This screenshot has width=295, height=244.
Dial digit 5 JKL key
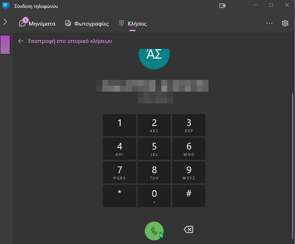(x=154, y=149)
